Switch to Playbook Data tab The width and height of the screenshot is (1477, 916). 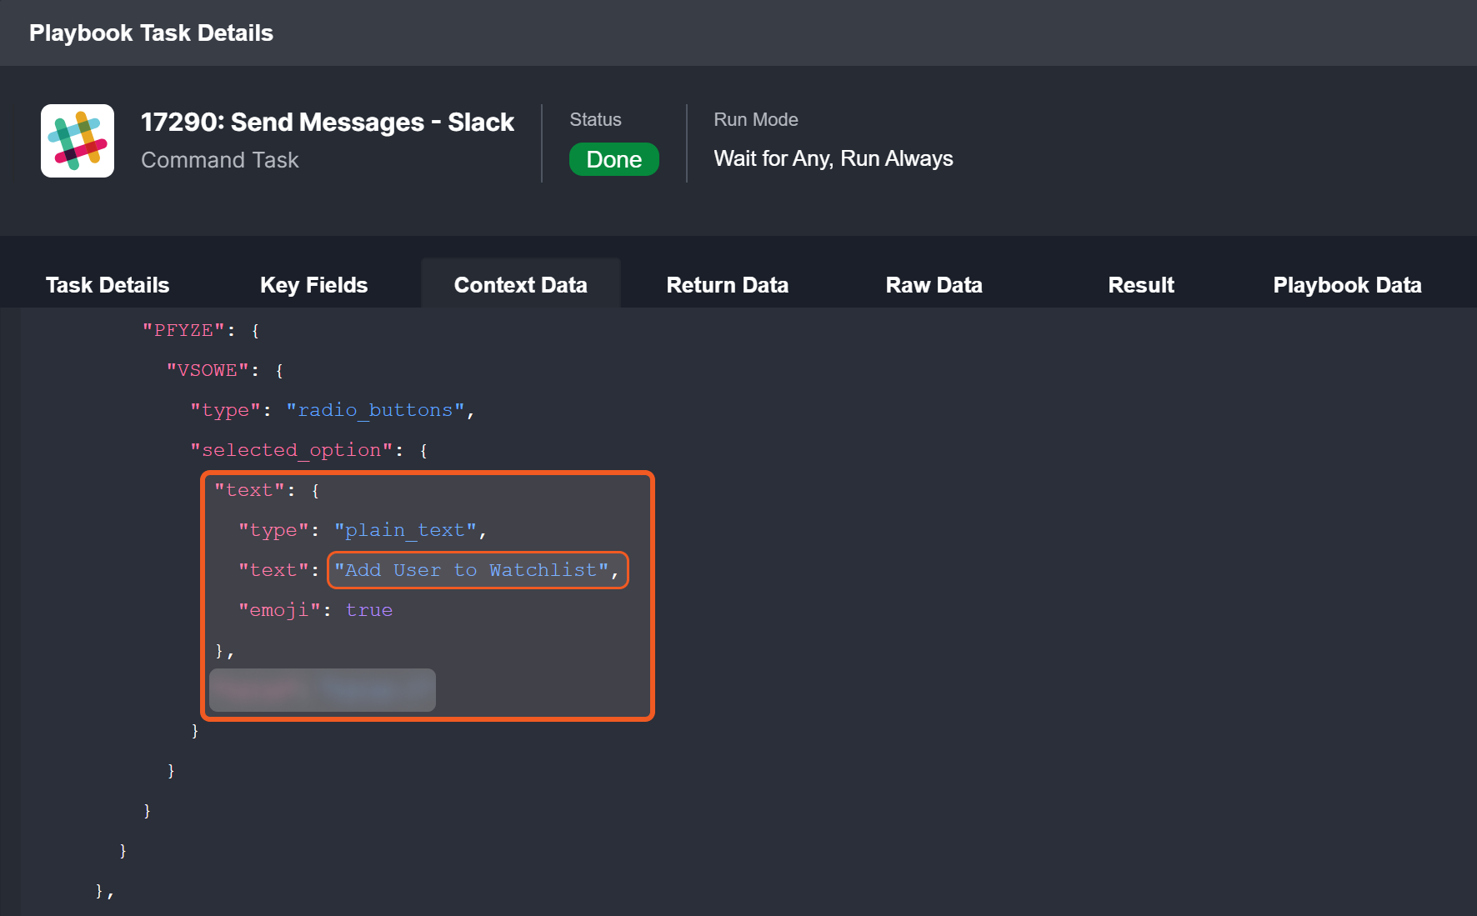click(1347, 285)
